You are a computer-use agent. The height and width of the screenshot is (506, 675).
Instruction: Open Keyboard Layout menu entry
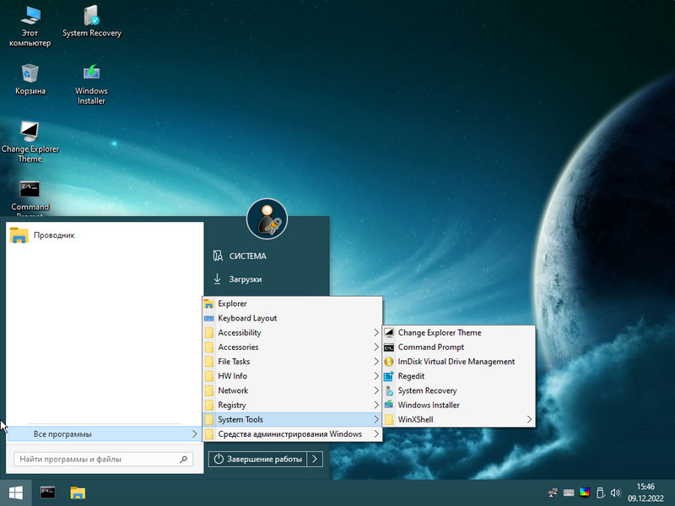pyautogui.click(x=292, y=319)
